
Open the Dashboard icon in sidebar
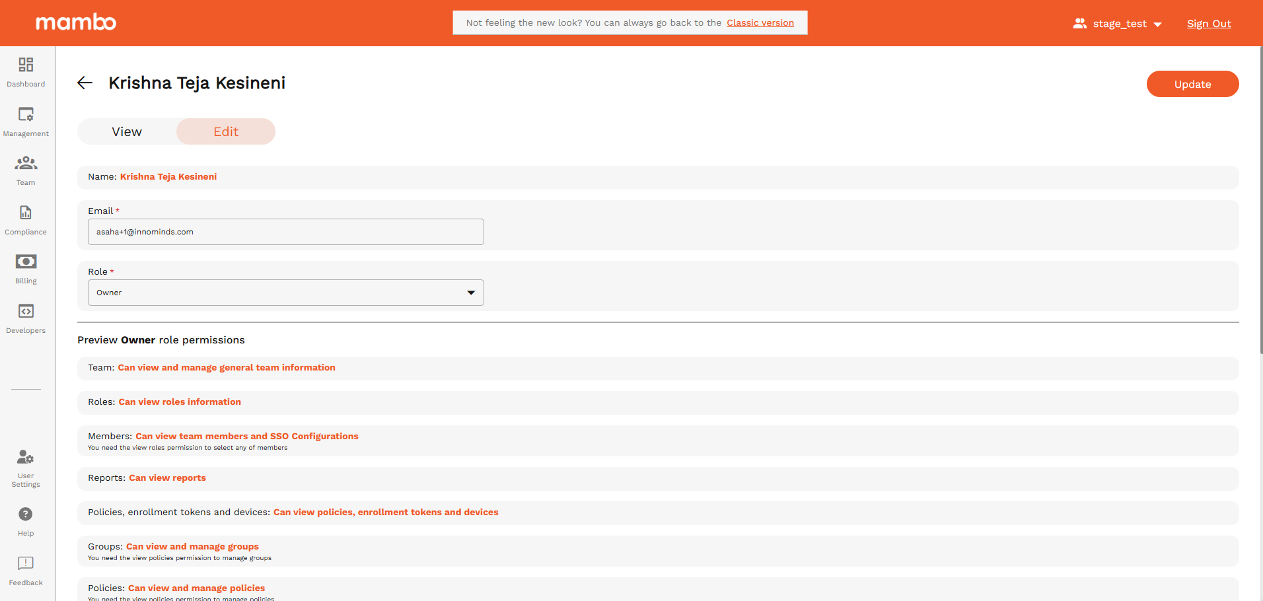26,65
